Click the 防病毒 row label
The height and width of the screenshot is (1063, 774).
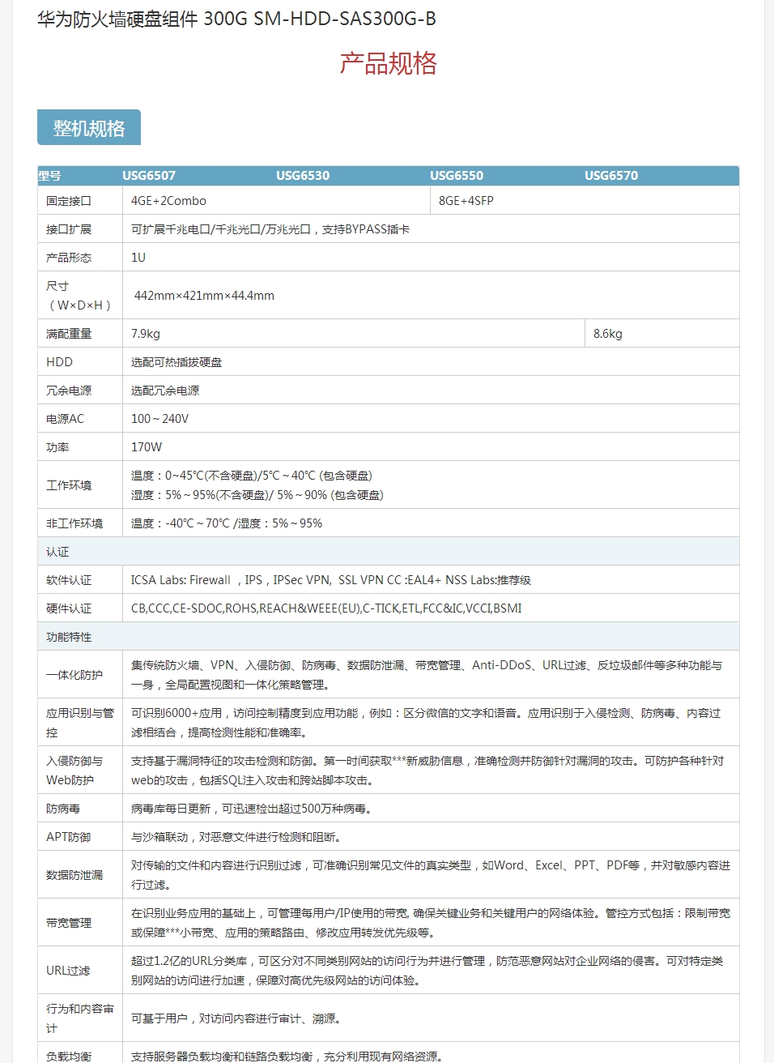coord(63,809)
